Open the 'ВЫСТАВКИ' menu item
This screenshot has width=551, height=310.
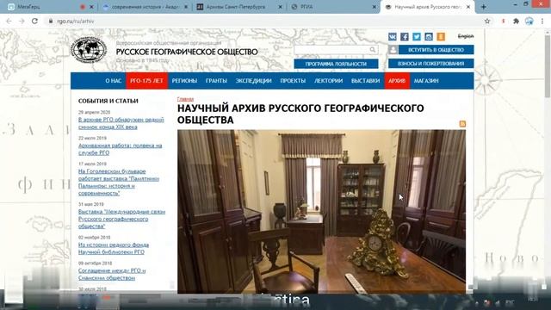pos(365,81)
